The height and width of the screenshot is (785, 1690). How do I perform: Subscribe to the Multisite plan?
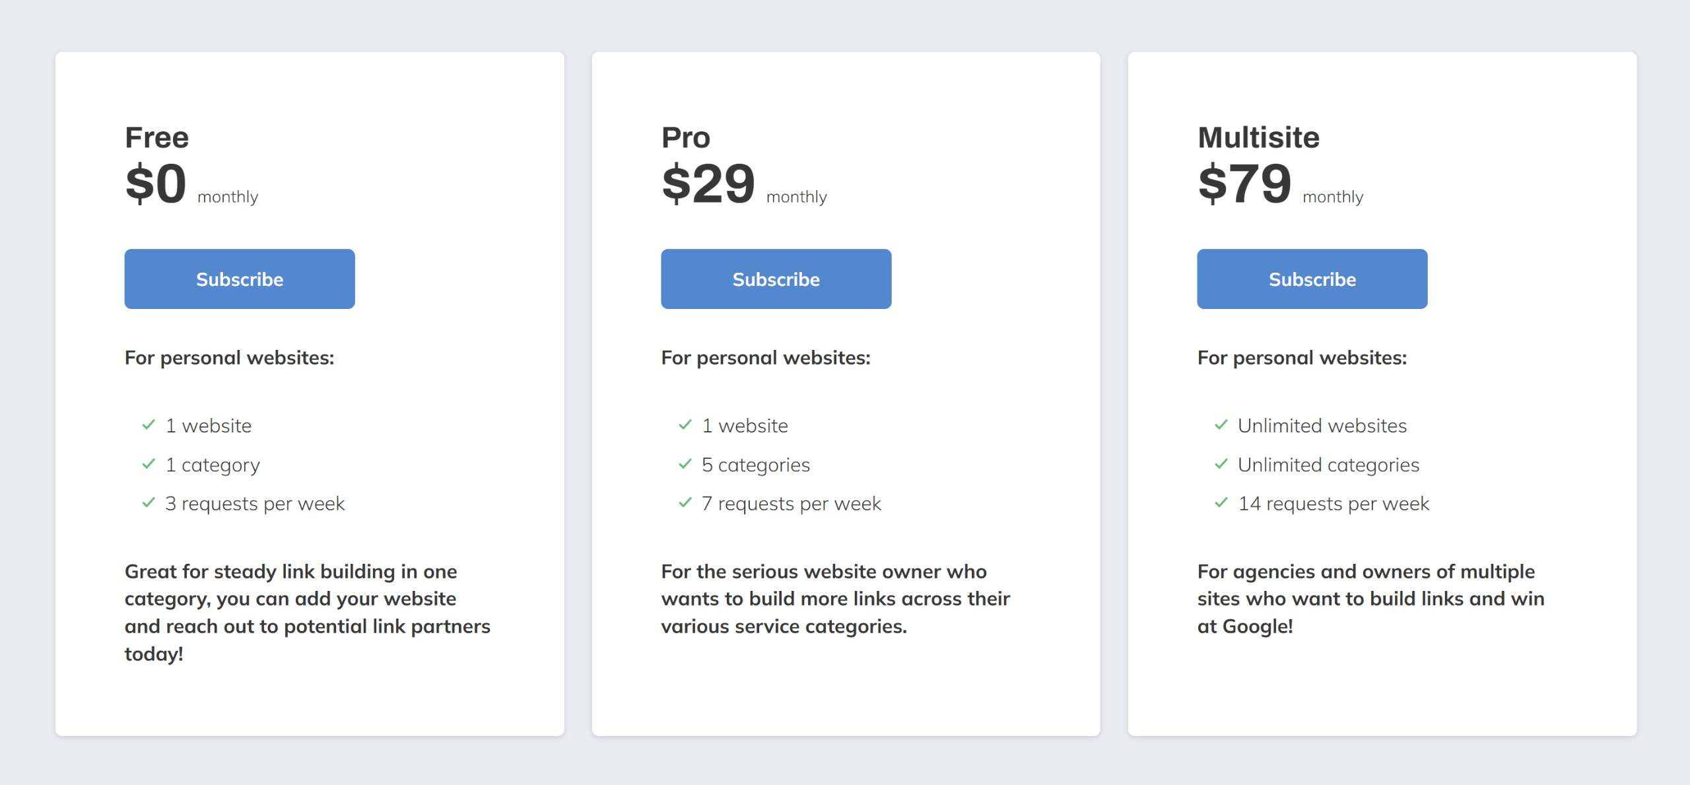[1311, 279]
